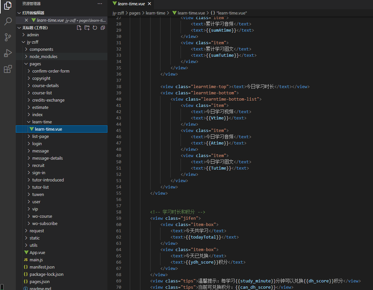Screen dimensions: 373x290
Task: Click learn-time.vue file in breadcrumb
Action: click(x=188, y=13)
